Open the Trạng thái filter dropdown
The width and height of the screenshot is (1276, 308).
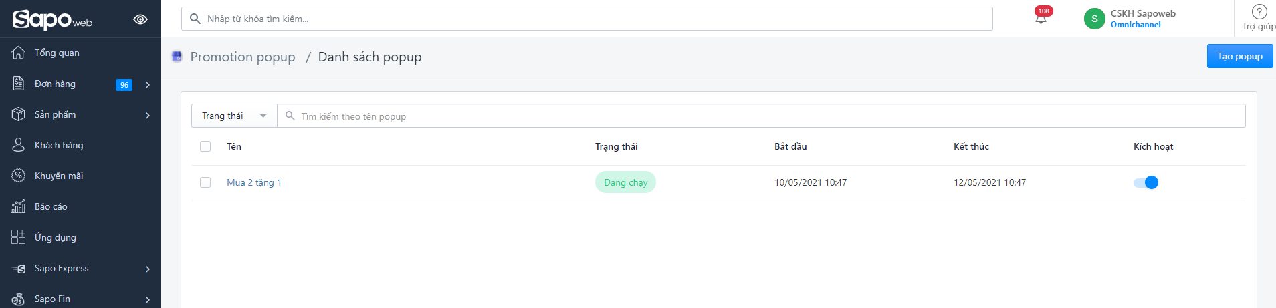(234, 116)
